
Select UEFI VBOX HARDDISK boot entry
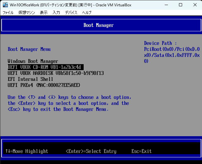click(56, 73)
